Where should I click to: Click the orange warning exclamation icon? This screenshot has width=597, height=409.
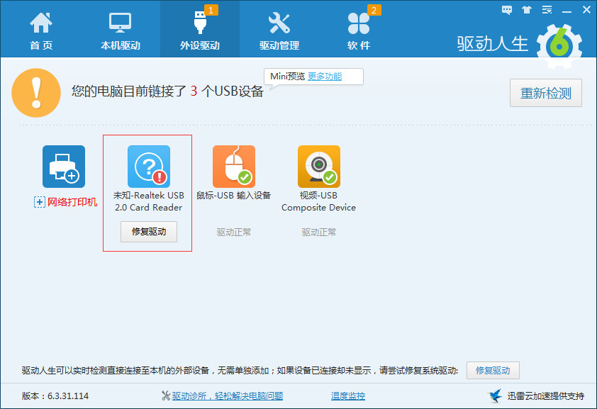35,93
